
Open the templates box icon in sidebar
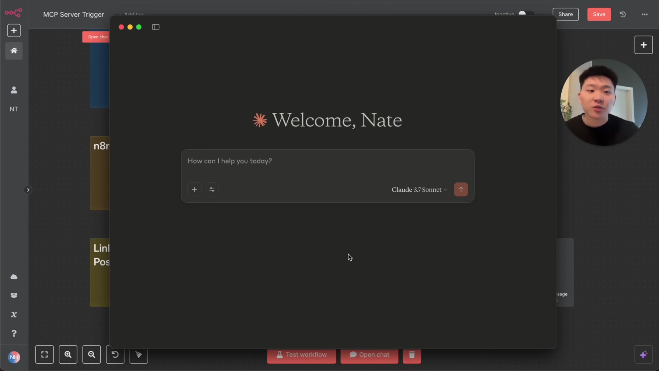pos(14,295)
